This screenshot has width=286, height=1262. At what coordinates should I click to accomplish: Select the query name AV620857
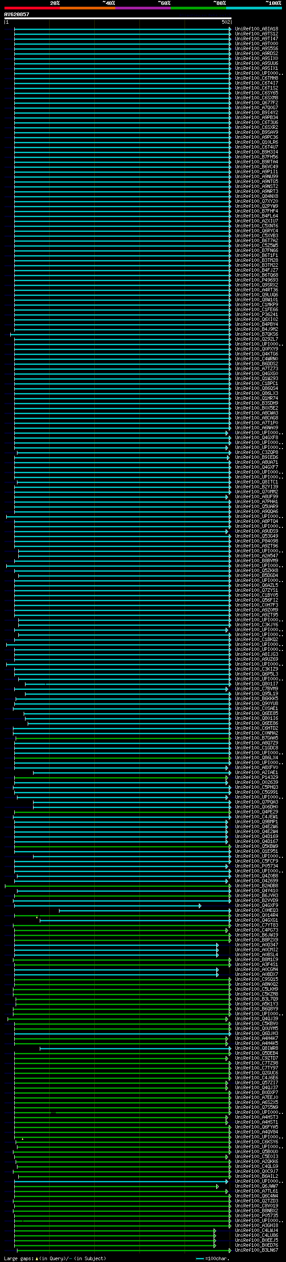17,14
